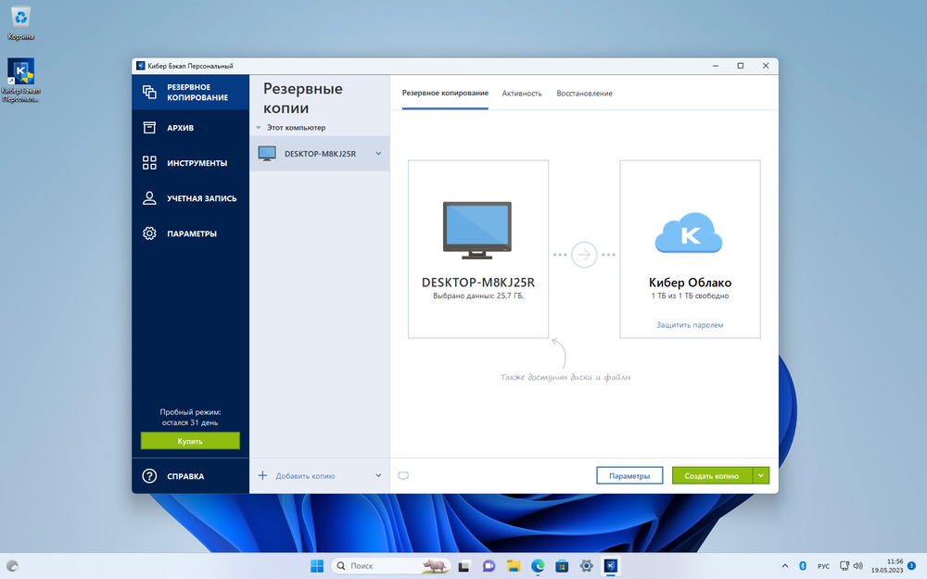Open the dropdown arrow next to Создать копию

pos(761,475)
